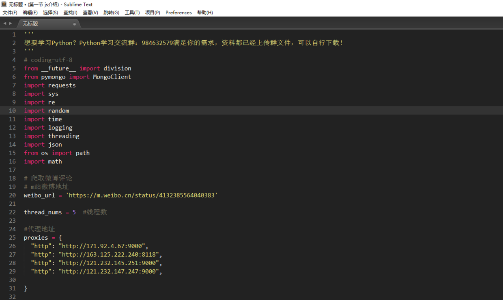
Task: Click line number 10 in the gutter
Action: click(12, 111)
